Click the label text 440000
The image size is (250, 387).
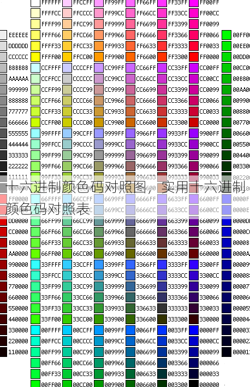[19, 319]
